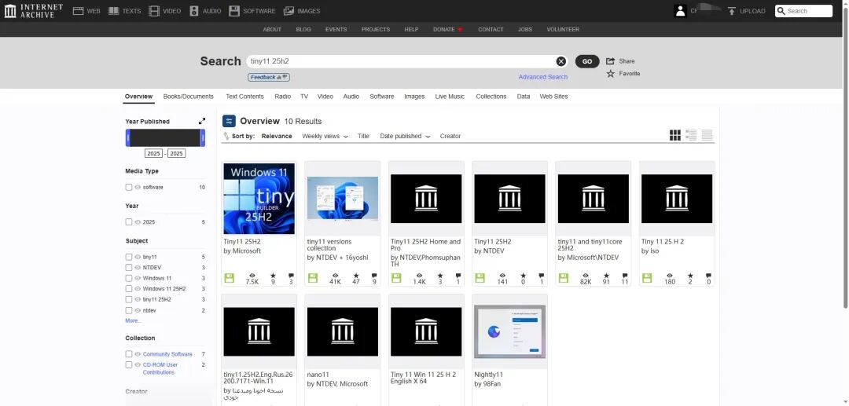
Task: Edit the start year 2025 field
Action: point(154,154)
